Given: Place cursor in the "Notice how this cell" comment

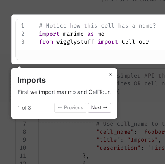Looking at the screenshot, I should tap(97, 26).
